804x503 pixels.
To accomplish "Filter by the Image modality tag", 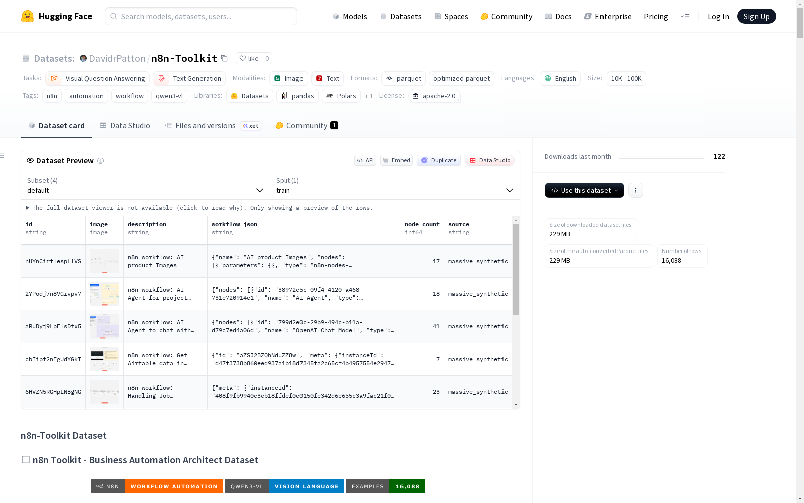I will click(289, 78).
